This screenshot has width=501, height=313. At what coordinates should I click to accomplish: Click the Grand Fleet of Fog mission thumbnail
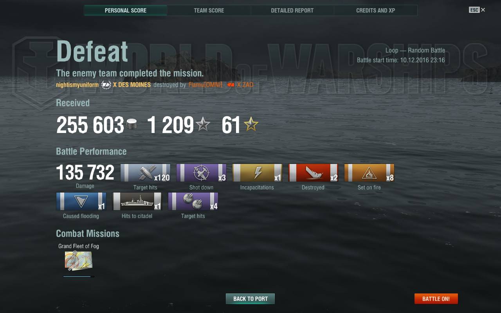coord(79,261)
